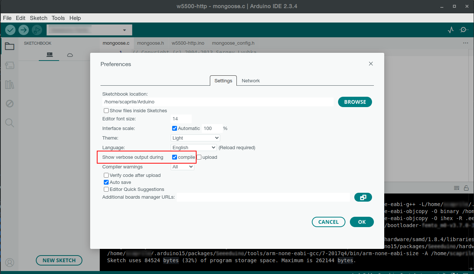This screenshot has width=474, height=274.
Task: Click the Sketchbook location path field
Action: tap(218, 102)
